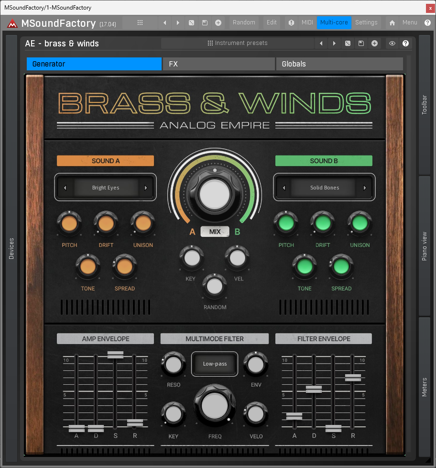The image size is (436, 468).
Task: Select previous instrument preset arrow
Action: 321,44
